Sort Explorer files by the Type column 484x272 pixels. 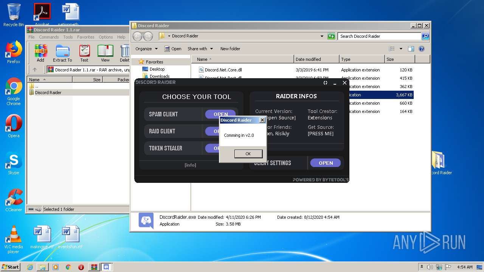[x=362, y=59]
